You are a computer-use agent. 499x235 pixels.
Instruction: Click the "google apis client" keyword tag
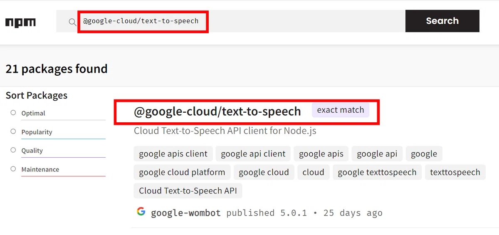[173, 154]
